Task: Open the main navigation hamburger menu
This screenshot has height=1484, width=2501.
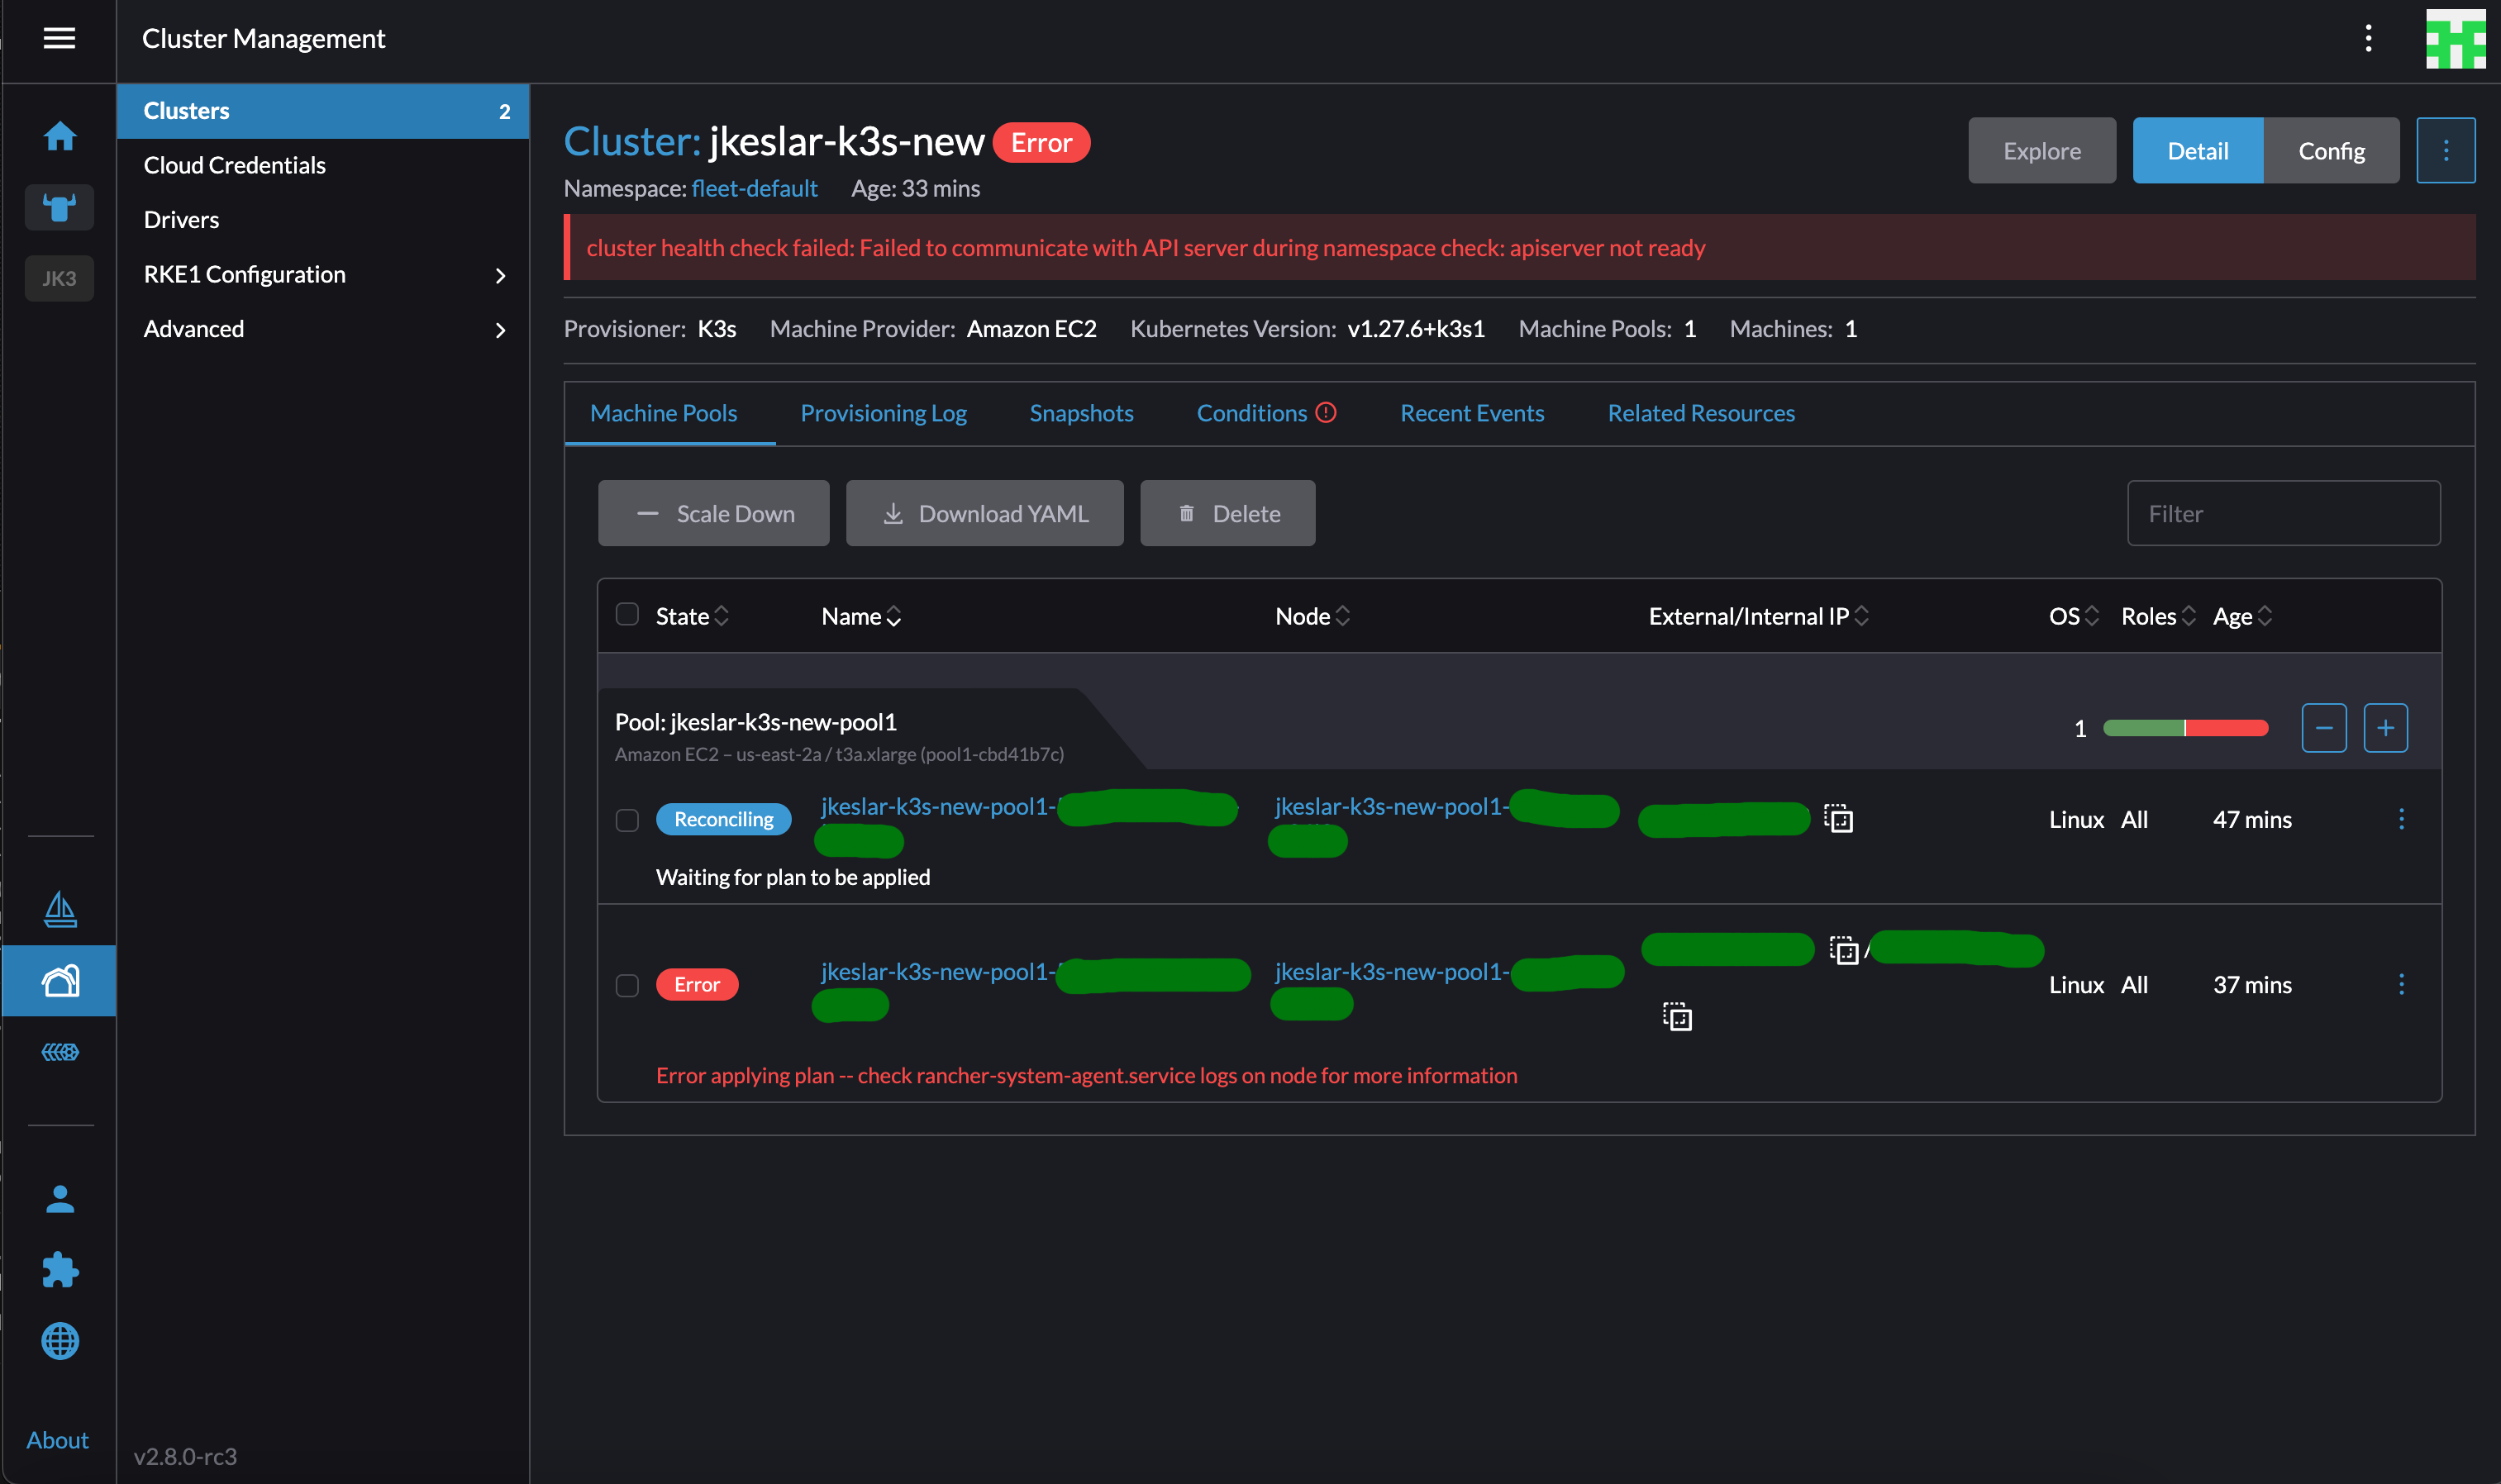Action: (x=59, y=38)
